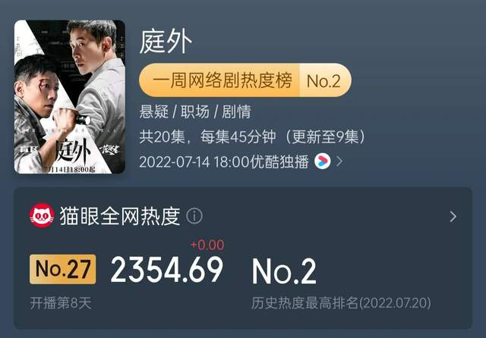
Task: Open the 庭外 drama poster thumbnail
Action: click(70, 96)
